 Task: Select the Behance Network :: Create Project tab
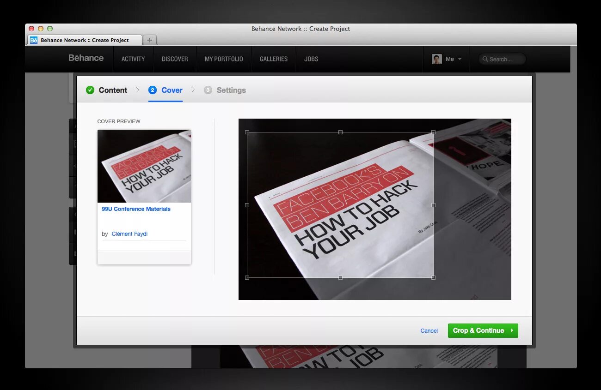pyautogui.click(x=85, y=40)
